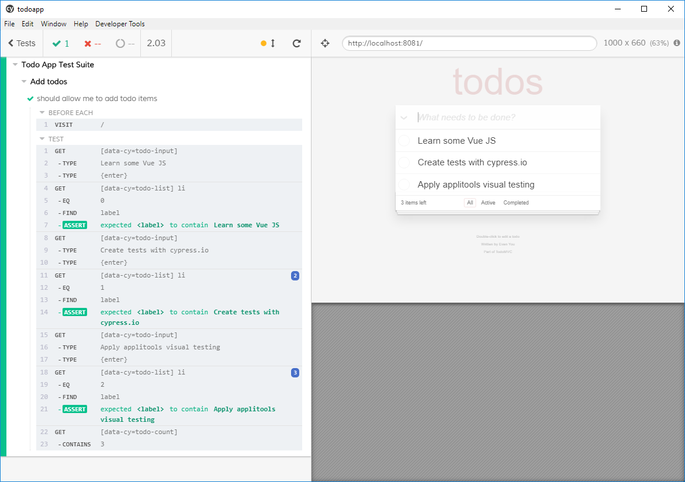This screenshot has height=482, width=685.
Task: Click the localhost URL address field
Action: (x=469, y=43)
